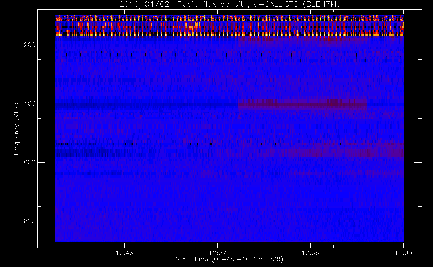The image size is (433, 267).
Task: Click the 17:00 time tick label
Action: (403, 253)
